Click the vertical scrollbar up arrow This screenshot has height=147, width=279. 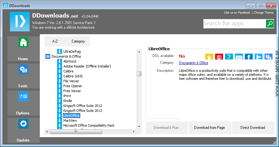[x=139, y=52]
